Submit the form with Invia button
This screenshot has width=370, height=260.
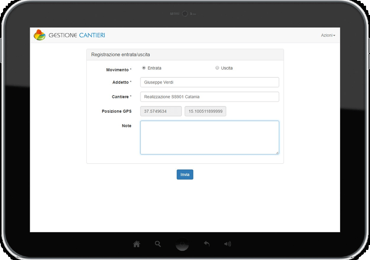pyautogui.click(x=185, y=175)
